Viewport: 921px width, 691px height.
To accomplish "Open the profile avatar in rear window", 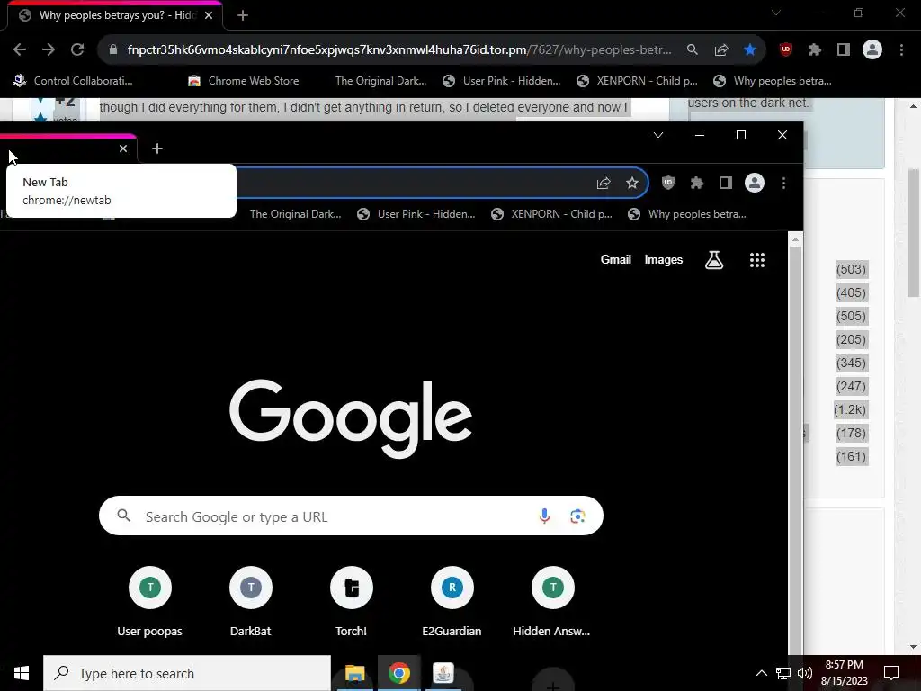I will [x=872, y=50].
